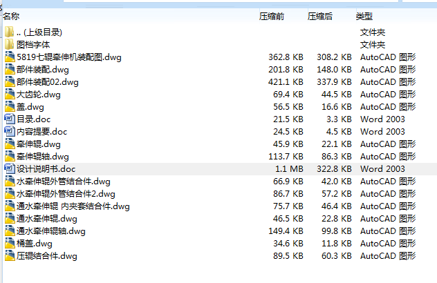
Task: Click the 图档字体 folder icon
Action: (x=10, y=45)
